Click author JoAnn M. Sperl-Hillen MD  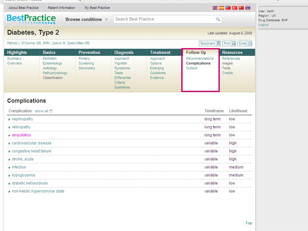[71, 43]
